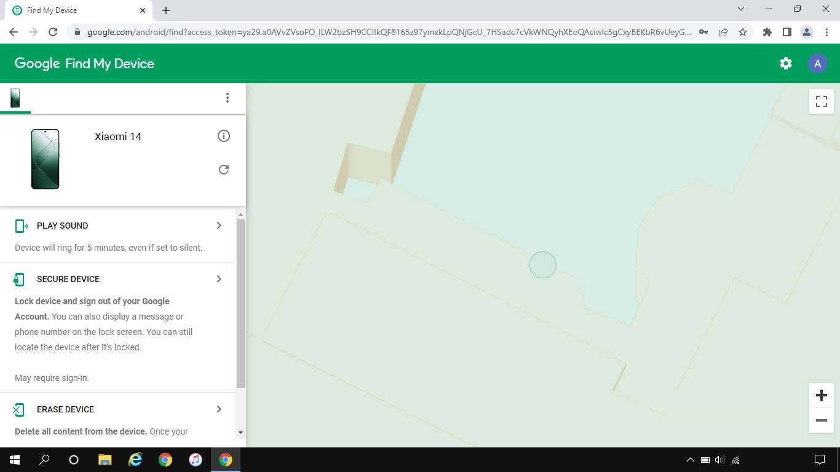The image size is (840, 472).
Task: Open File Explorer from taskbar
Action: [105, 460]
